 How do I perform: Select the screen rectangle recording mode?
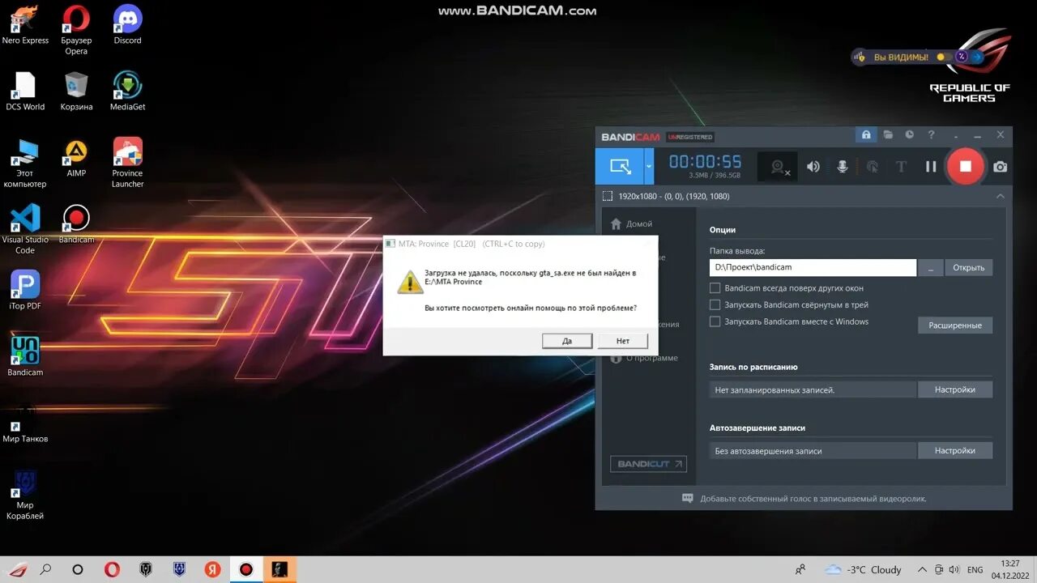pos(620,167)
